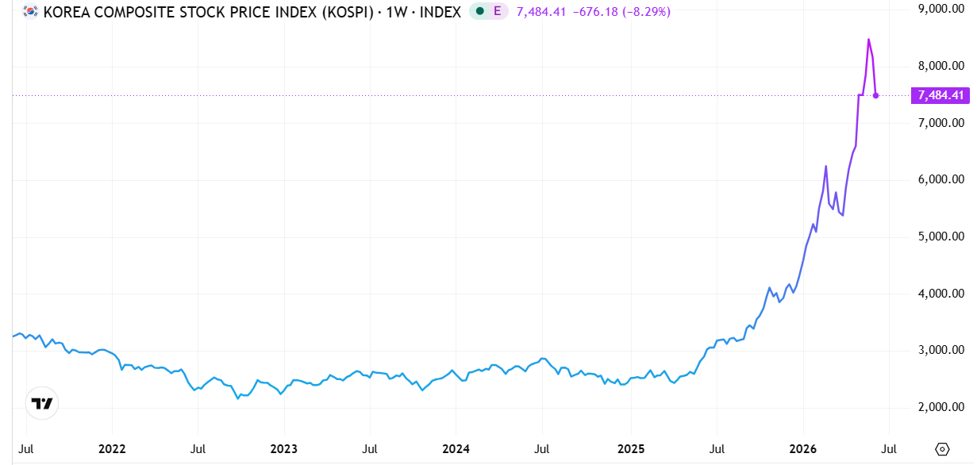
Task: Click the 2026 time axis label
Action: click(x=803, y=449)
